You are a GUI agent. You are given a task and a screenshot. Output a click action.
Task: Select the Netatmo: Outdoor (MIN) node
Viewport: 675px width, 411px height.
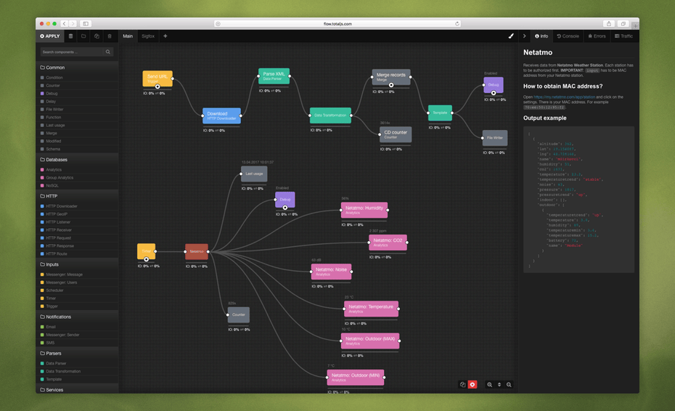[x=355, y=378]
